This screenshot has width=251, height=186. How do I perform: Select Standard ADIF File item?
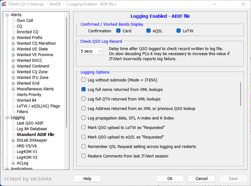(35, 135)
